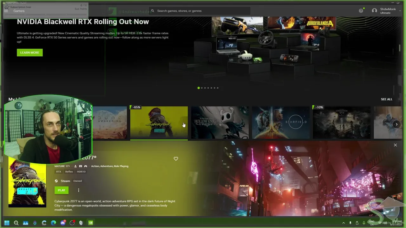Launch Cyberpunk 2077 with the PLAY button
The height and width of the screenshot is (228, 406).
point(62,190)
